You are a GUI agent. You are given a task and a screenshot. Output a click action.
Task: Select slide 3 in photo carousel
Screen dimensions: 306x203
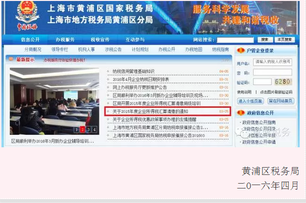coord(88,130)
